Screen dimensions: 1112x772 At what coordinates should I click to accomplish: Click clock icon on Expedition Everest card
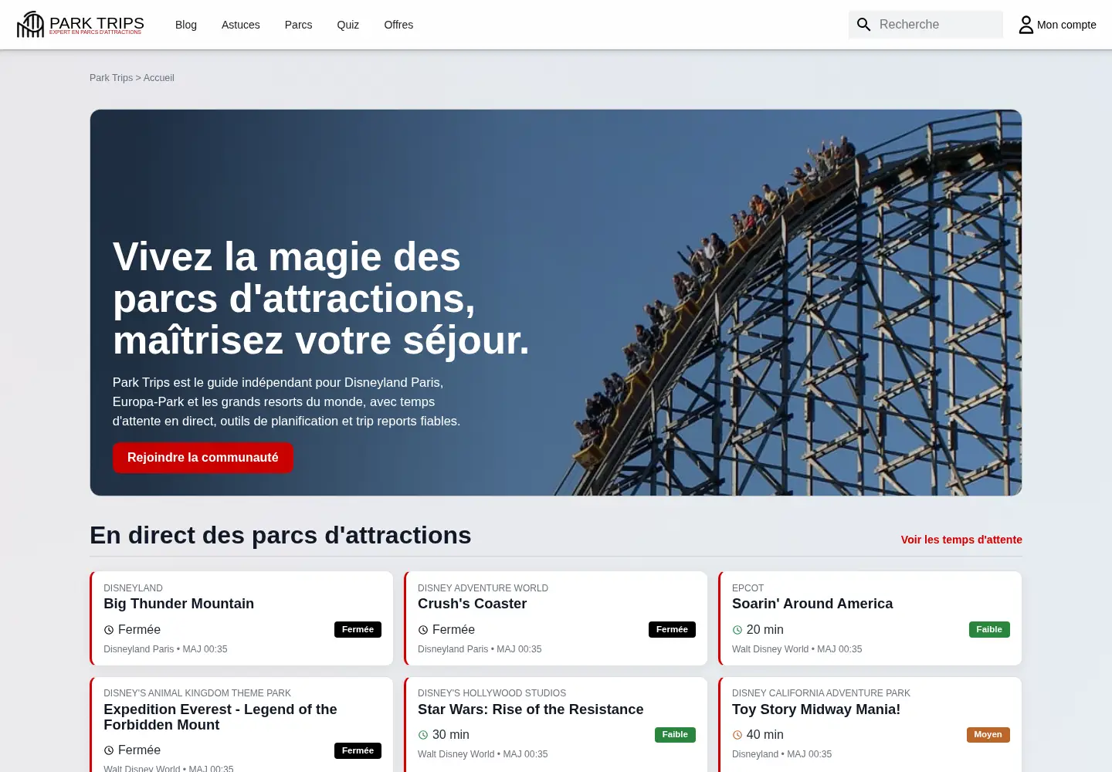coord(109,750)
